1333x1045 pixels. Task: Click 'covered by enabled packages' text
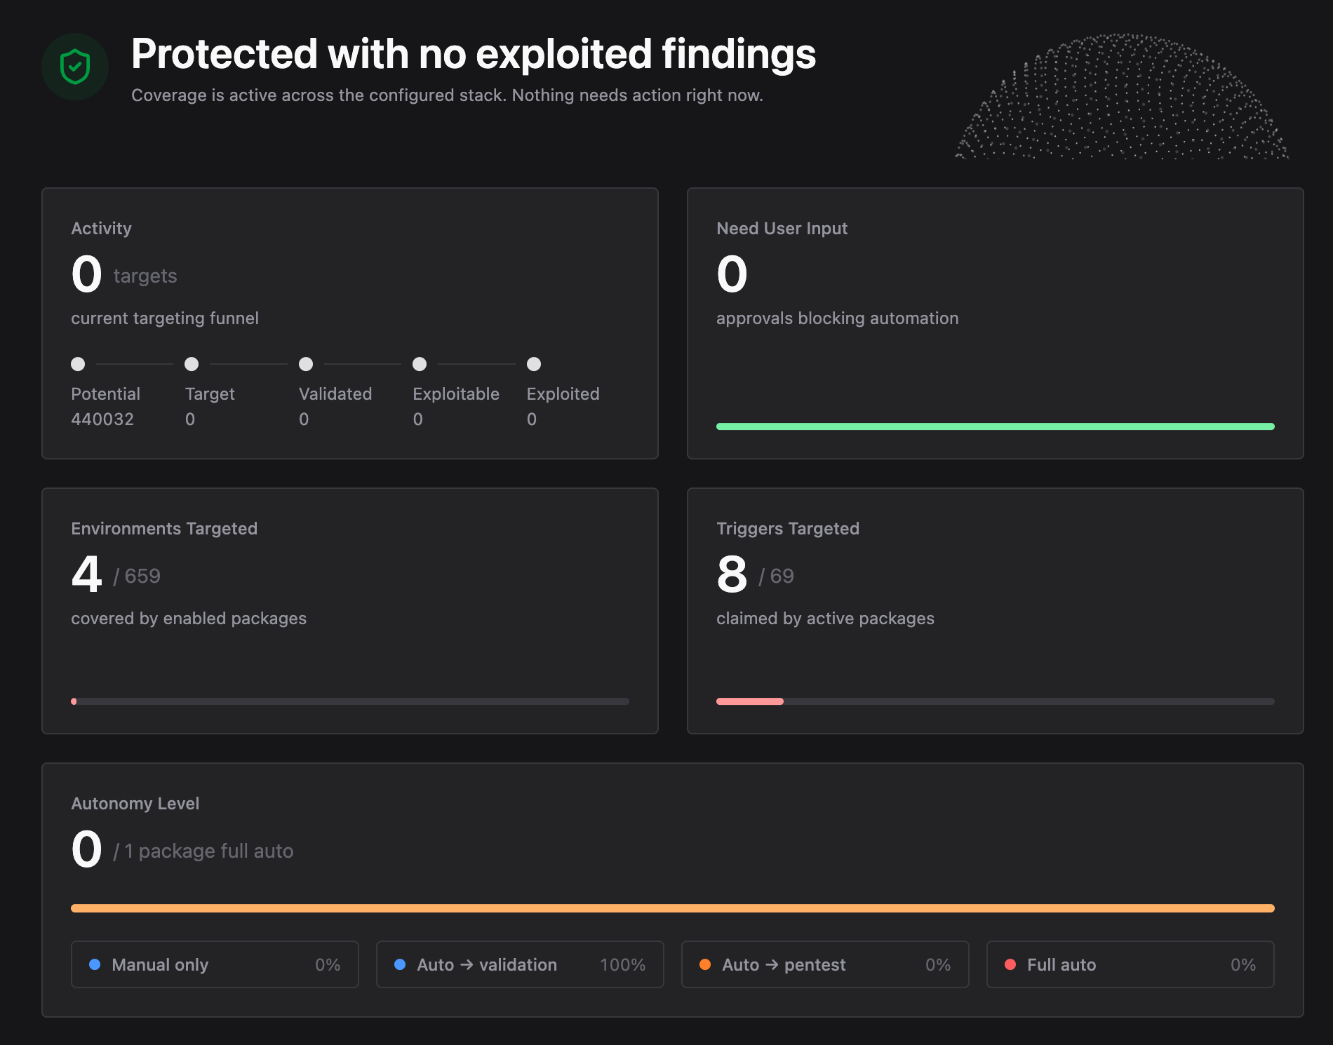[x=189, y=619]
